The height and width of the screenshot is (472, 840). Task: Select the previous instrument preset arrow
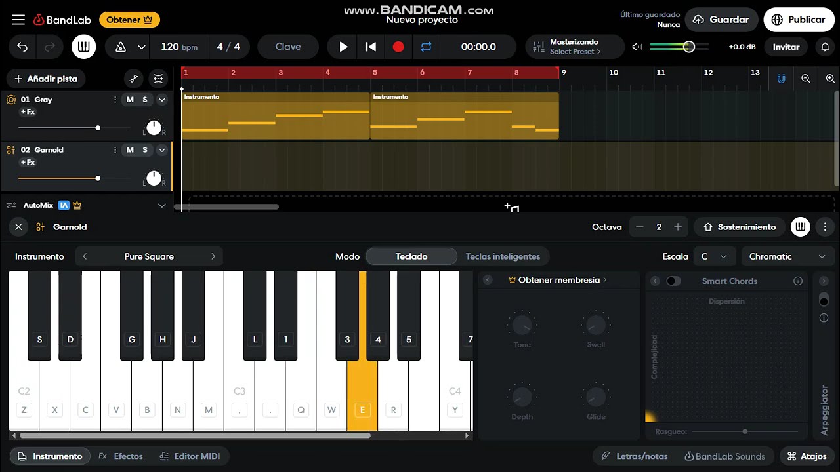click(85, 256)
